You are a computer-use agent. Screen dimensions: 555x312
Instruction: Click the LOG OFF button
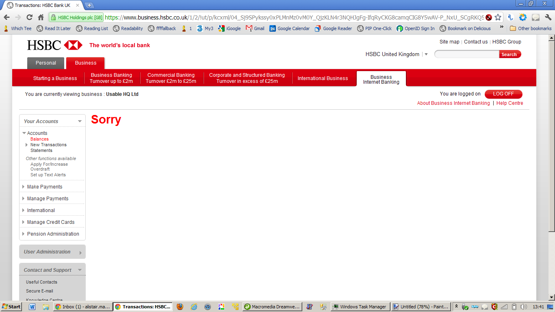[x=503, y=94]
